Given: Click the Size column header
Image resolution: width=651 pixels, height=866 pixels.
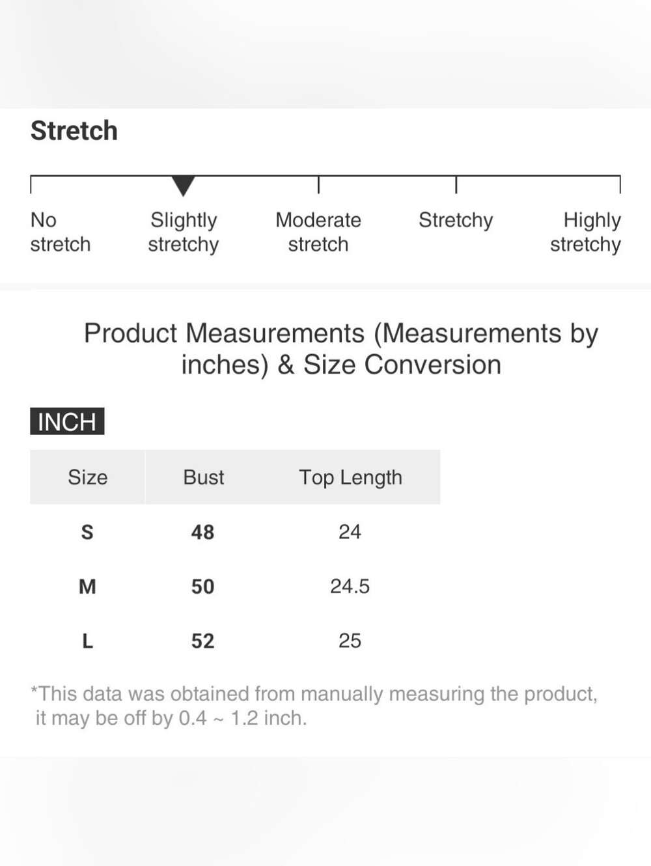Looking at the screenshot, I should point(88,477).
